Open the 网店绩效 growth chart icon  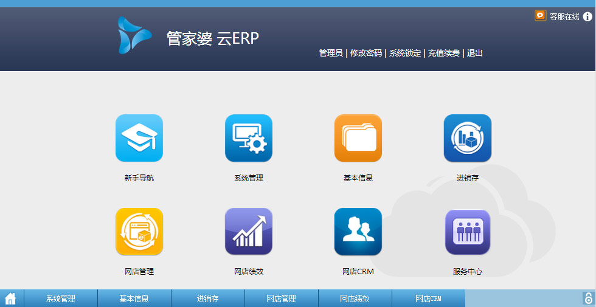249,232
